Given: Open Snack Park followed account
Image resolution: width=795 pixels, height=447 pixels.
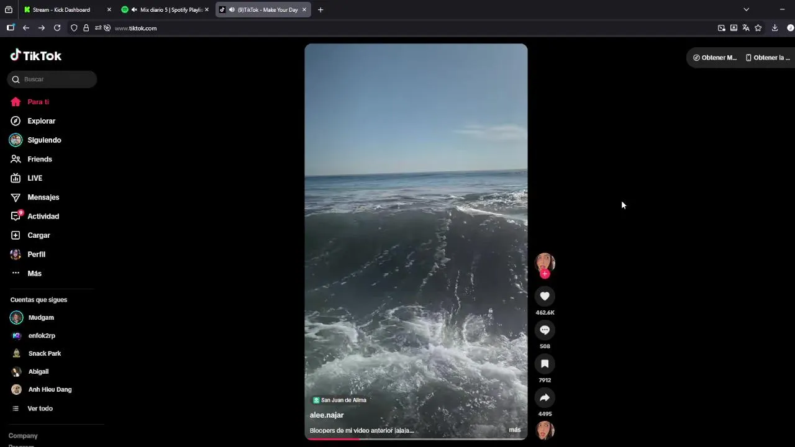Looking at the screenshot, I should click(x=36, y=354).
